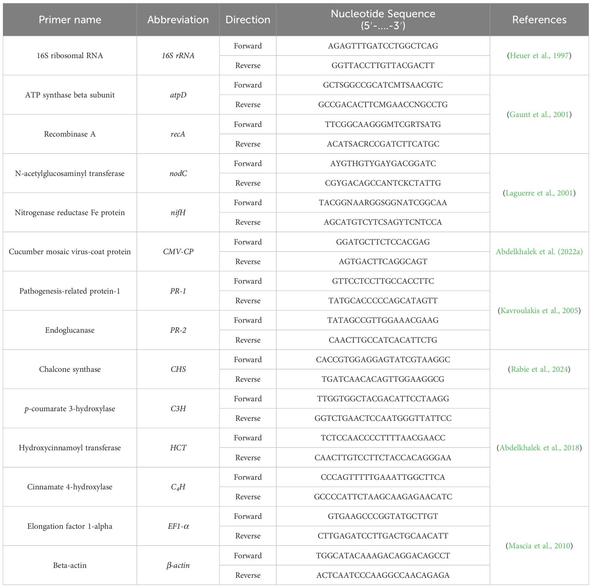This screenshot has height=588, width=592.
Task: Click the Elongation factor 1-alpha cell
Action: (70, 526)
